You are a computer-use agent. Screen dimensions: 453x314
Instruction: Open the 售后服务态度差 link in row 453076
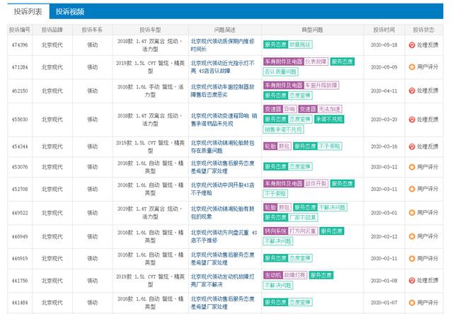[x=222, y=167]
